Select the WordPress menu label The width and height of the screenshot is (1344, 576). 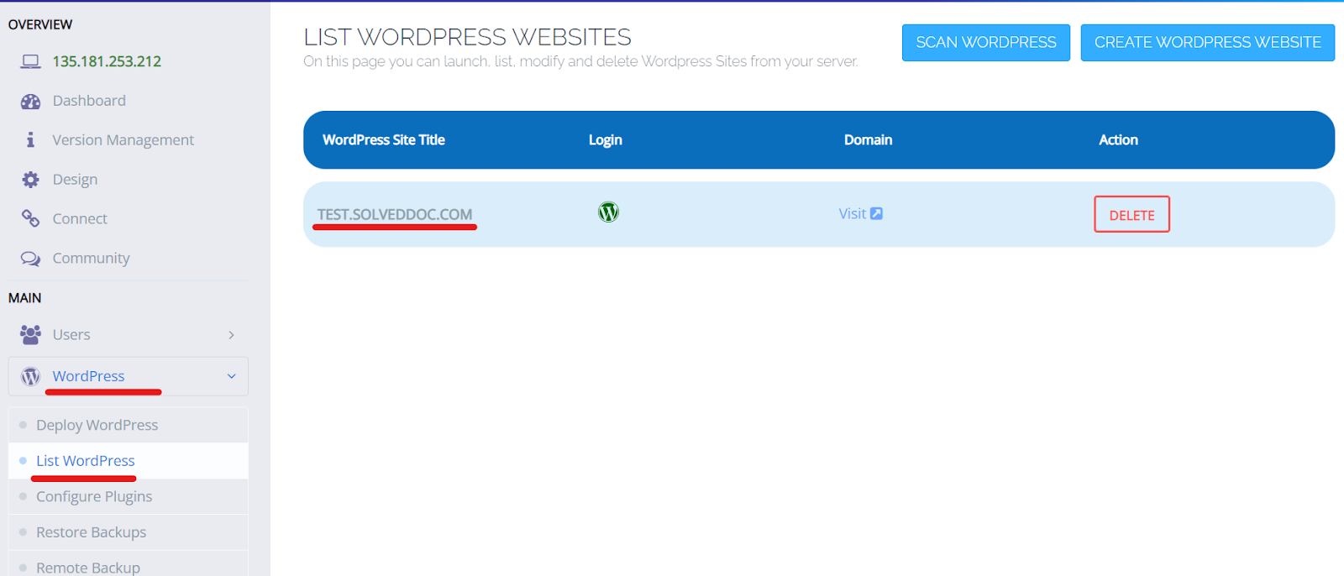click(x=88, y=376)
